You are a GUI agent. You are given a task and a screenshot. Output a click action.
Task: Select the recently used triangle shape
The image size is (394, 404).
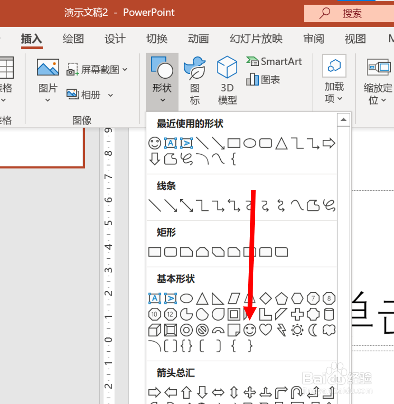pyautogui.click(x=281, y=143)
